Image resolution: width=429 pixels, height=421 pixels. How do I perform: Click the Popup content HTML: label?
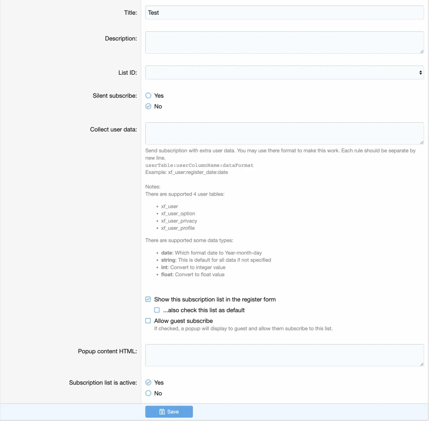click(x=107, y=351)
